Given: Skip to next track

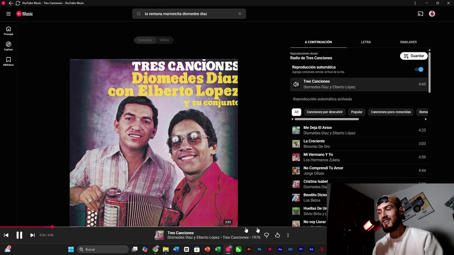Looking at the screenshot, I should (x=32, y=235).
